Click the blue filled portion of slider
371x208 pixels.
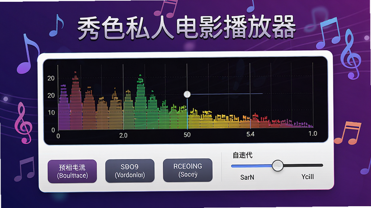(x=251, y=166)
